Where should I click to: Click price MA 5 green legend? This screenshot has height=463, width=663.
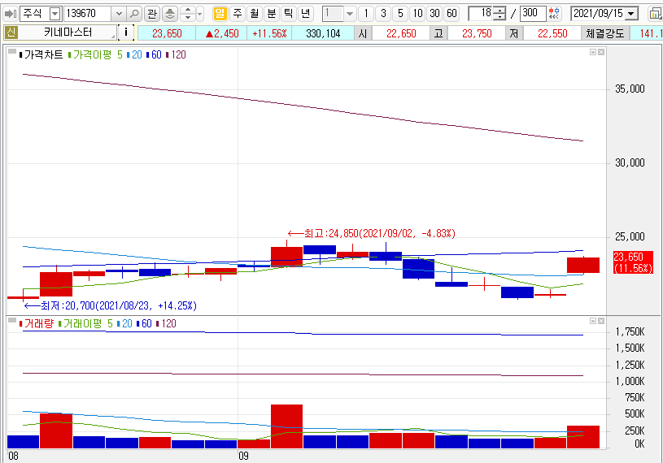120,54
